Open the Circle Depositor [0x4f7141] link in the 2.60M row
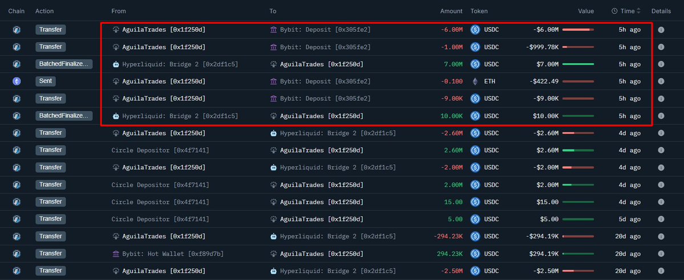The height and width of the screenshot is (280, 684). tap(160, 150)
